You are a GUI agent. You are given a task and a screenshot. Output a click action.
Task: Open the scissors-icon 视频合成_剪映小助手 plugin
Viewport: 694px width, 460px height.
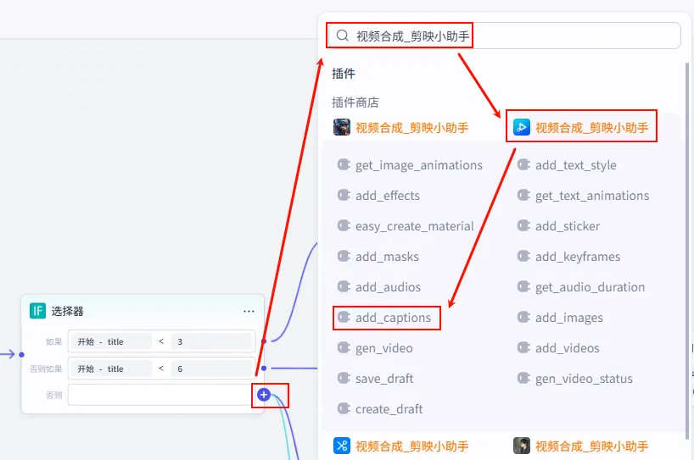401,446
